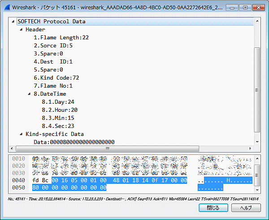Image resolution: width=269 pixels, height=220 pixels.
Task: Click the hex dump offset 0050 row
Action: click(18, 187)
